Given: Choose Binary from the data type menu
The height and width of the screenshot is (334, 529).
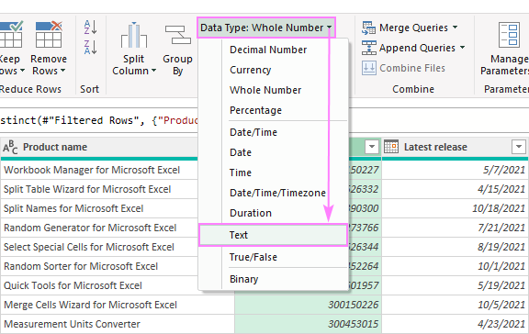Looking at the screenshot, I should tap(244, 279).
